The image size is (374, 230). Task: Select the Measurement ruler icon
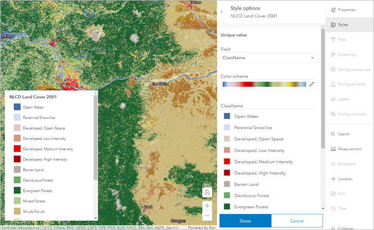(x=333, y=149)
